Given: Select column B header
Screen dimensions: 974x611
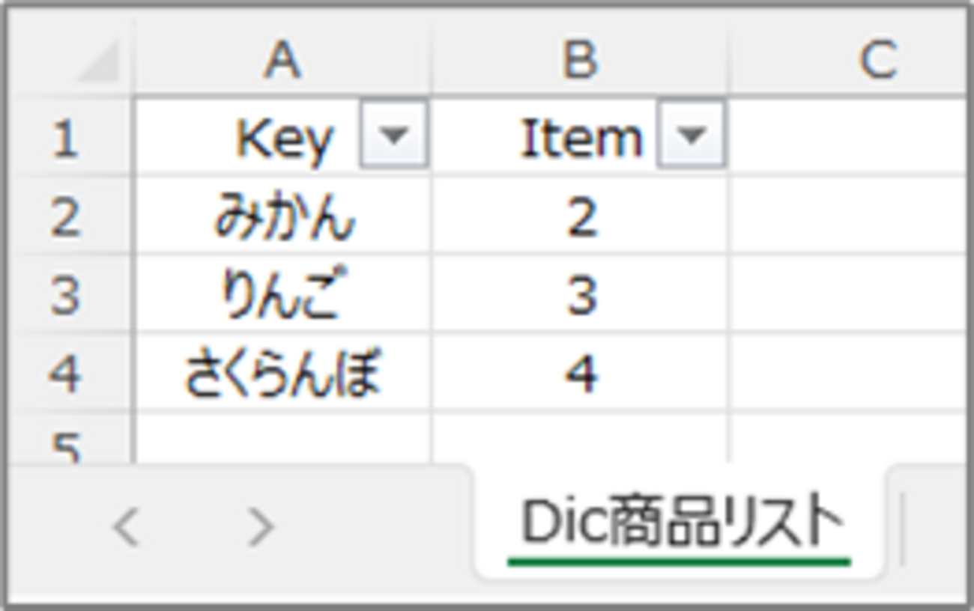Looking at the screenshot, I should pos(580,60).
